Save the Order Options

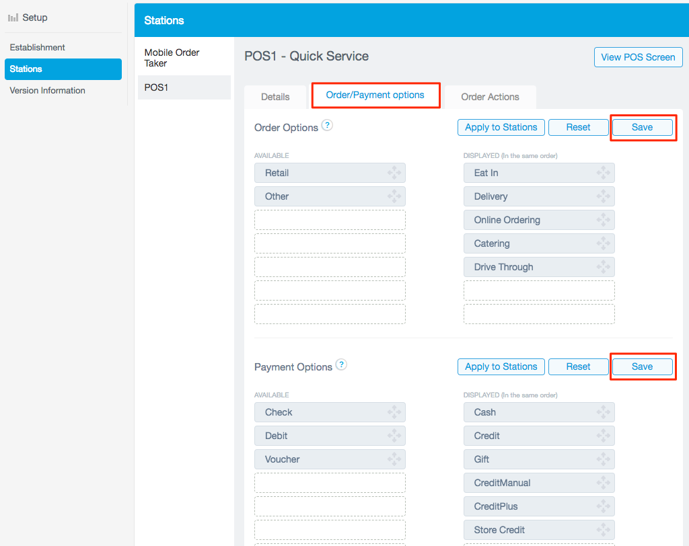(x=642, y=127)
